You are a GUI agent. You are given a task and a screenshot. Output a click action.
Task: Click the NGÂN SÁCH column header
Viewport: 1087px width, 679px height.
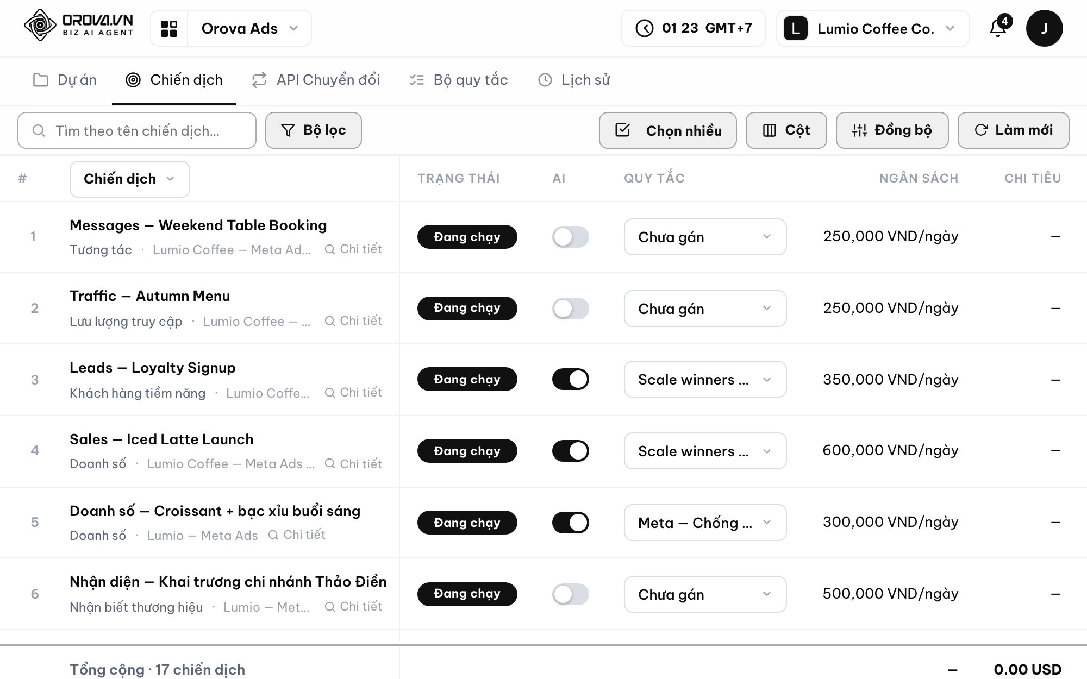[x=919, y=178]
